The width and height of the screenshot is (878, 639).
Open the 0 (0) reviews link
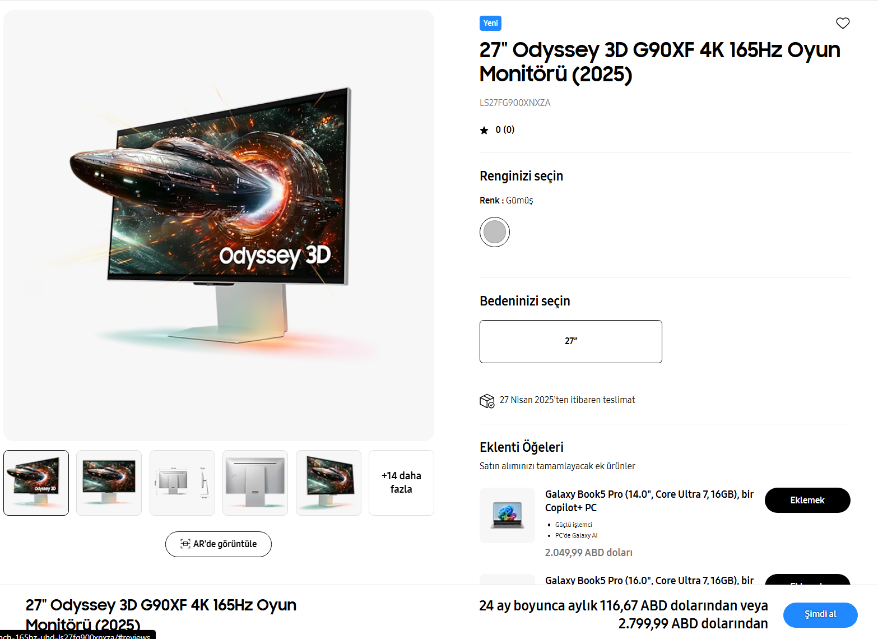(505, 129)
